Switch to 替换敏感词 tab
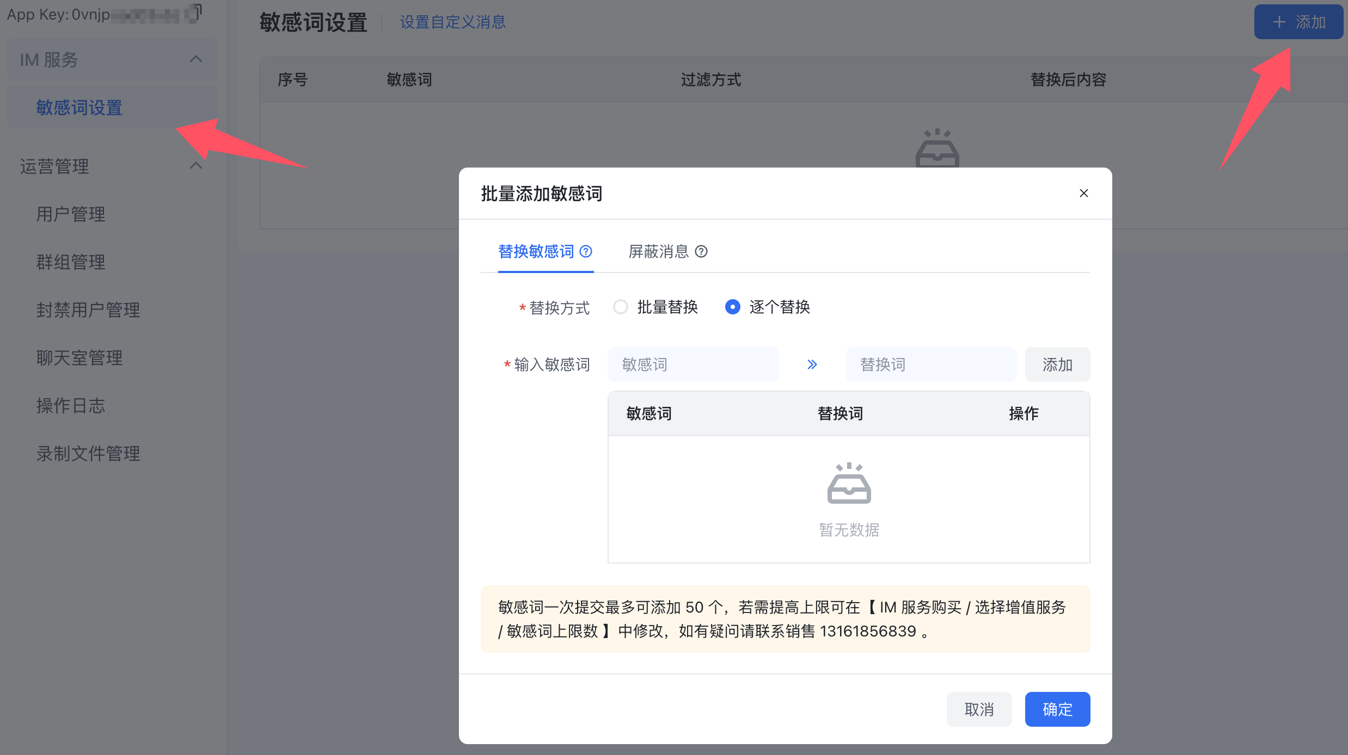 [536, 251]
